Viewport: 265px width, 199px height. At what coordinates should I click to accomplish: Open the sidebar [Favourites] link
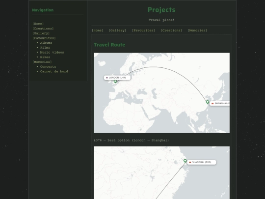[x=44, y=38]
